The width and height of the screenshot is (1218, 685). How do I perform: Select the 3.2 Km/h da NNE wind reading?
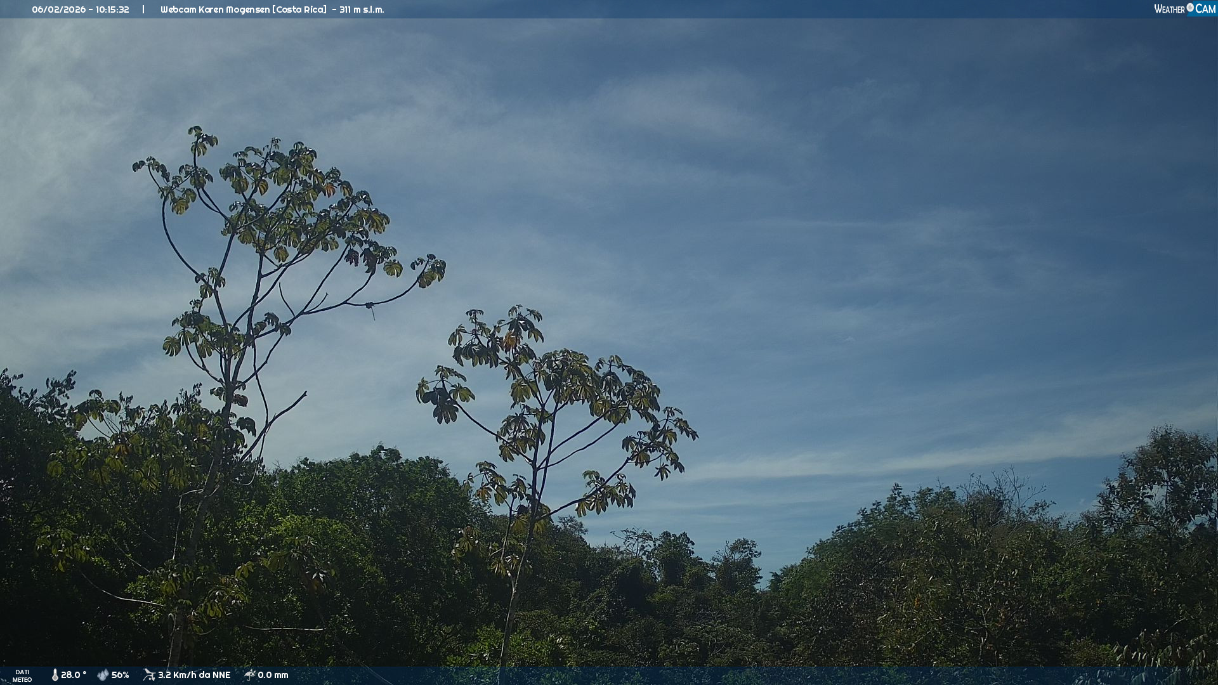[194, 675]
